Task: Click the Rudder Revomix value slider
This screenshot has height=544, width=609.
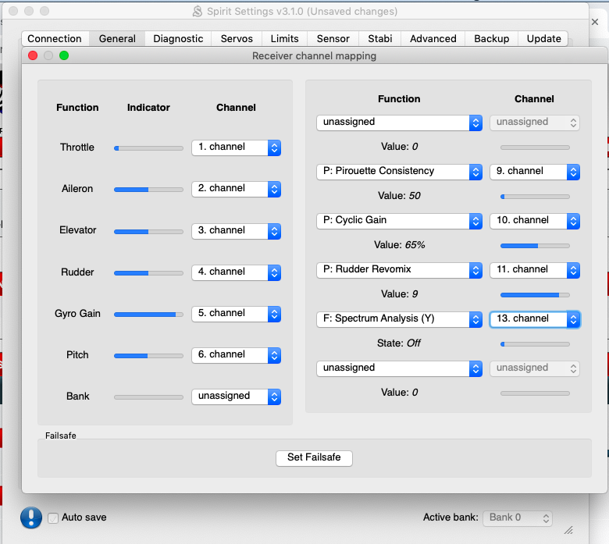Action: point(535,295)
